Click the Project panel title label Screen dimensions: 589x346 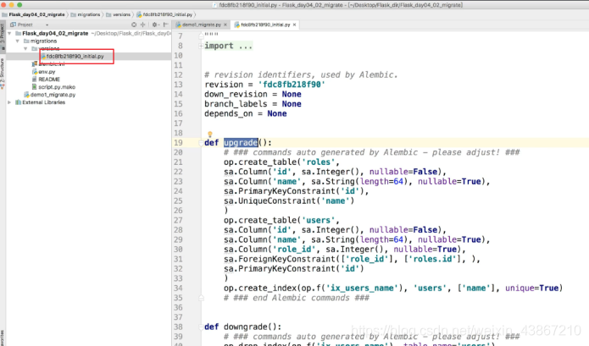(x=25, y=25)
